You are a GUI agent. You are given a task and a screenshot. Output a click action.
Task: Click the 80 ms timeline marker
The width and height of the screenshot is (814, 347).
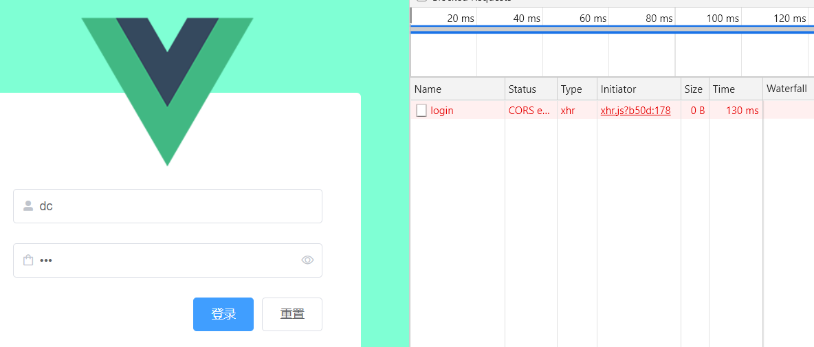pos(659,19)
